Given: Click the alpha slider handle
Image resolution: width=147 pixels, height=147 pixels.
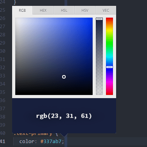Looking at the screenshot, I should [x=99, y=19].
